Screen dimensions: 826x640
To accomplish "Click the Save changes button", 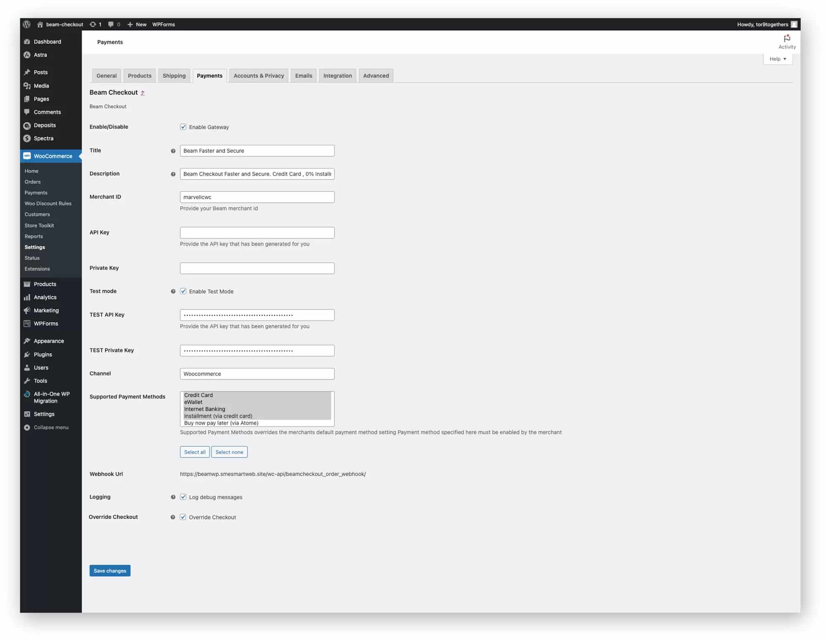I will (x=110, y=571).
